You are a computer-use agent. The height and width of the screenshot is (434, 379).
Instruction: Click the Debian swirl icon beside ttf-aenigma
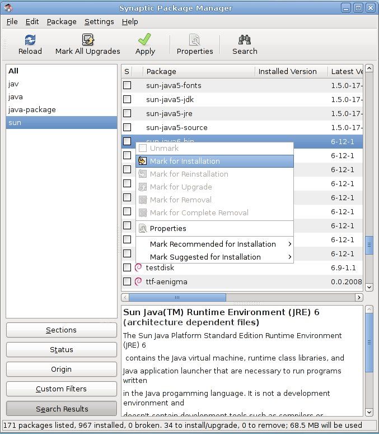[138, 281]
